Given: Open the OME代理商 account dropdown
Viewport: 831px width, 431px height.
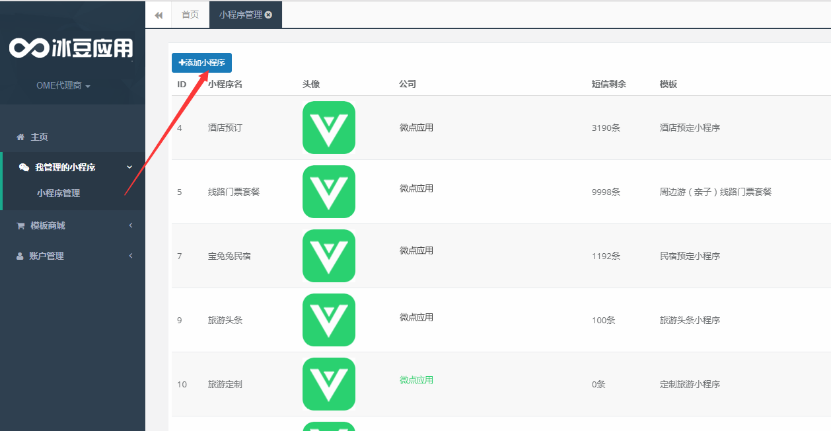Looking at the screenshot, I should (x=63, y=86).
